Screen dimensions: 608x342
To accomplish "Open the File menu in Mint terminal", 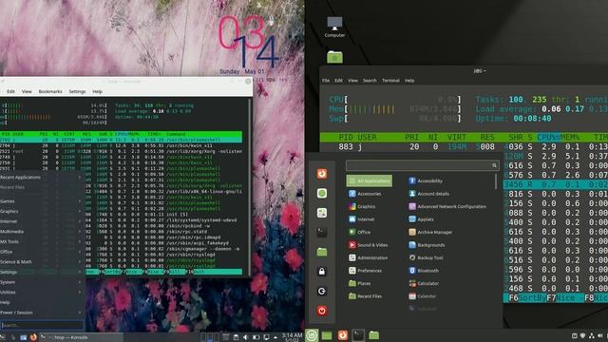I will pos(326,80).
